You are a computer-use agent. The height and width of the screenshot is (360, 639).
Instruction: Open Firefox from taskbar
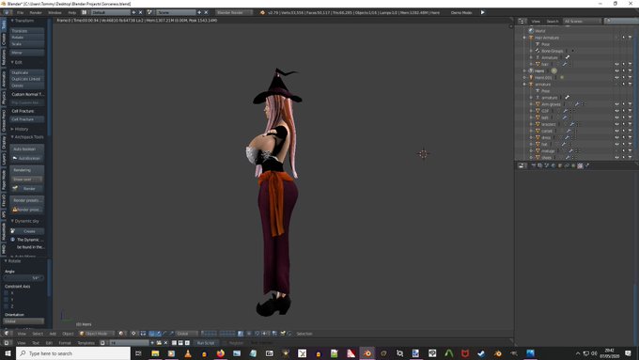click(x=221, y=353)
